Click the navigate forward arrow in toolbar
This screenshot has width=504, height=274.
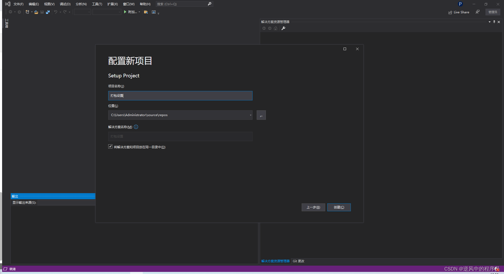click(x=19, y=12)
